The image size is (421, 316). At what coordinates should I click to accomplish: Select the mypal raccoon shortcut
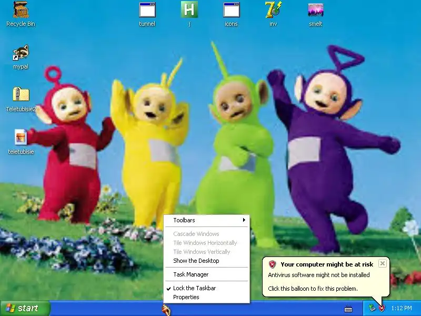point(21,57)
